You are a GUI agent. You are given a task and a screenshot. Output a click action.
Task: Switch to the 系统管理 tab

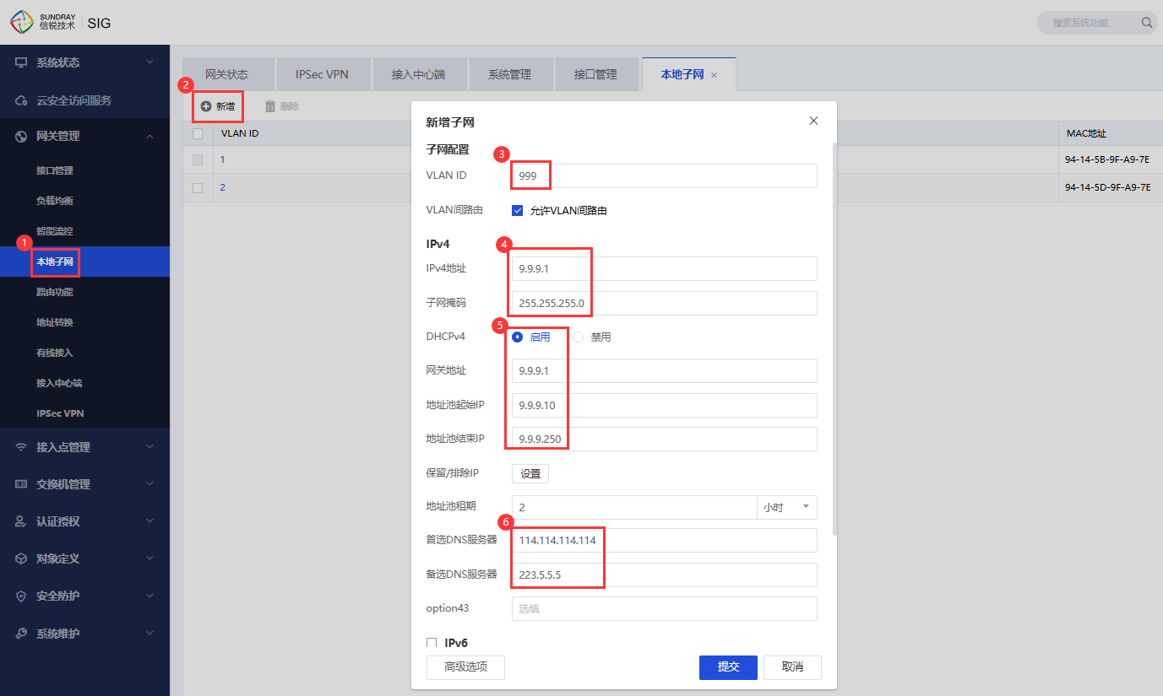[x=510, y=74]
